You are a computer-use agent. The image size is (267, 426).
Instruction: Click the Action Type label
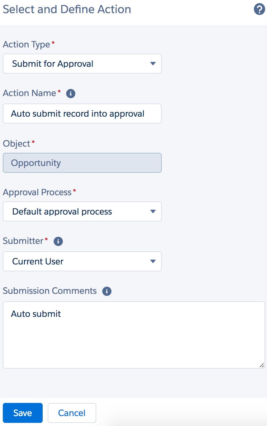pyautogui.click(x=26, y=45)
